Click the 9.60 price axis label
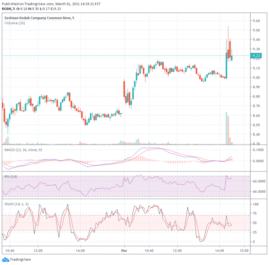 256,21
